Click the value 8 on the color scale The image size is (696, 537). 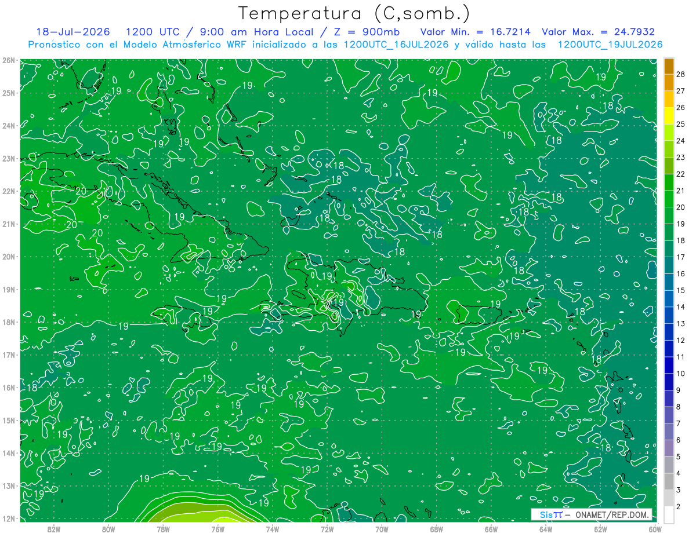coord(679,407)
